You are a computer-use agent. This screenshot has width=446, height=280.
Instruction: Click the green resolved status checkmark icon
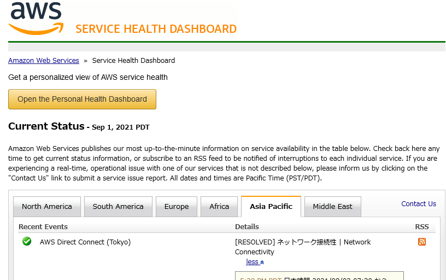tap(27, 241)
